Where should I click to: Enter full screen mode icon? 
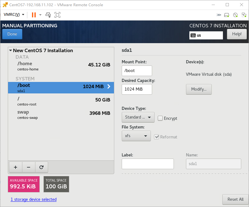[x=57, y=15]
